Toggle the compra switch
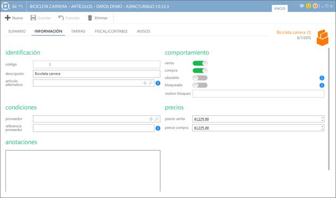 (200, 71)
